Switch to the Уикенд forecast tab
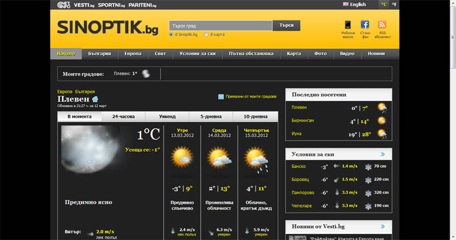 click(167, 117)
